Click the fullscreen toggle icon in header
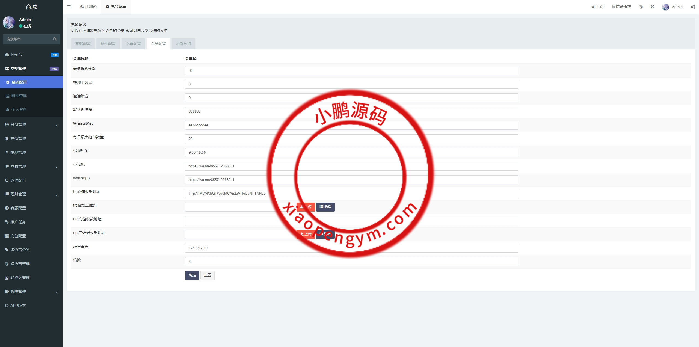 point(652,7)
